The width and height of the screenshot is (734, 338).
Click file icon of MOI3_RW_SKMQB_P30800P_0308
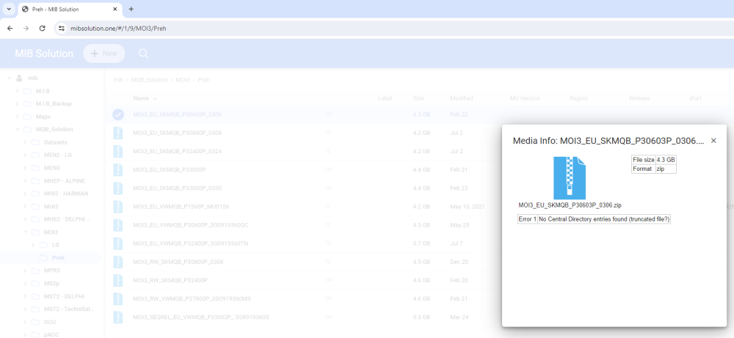point(118,262)
